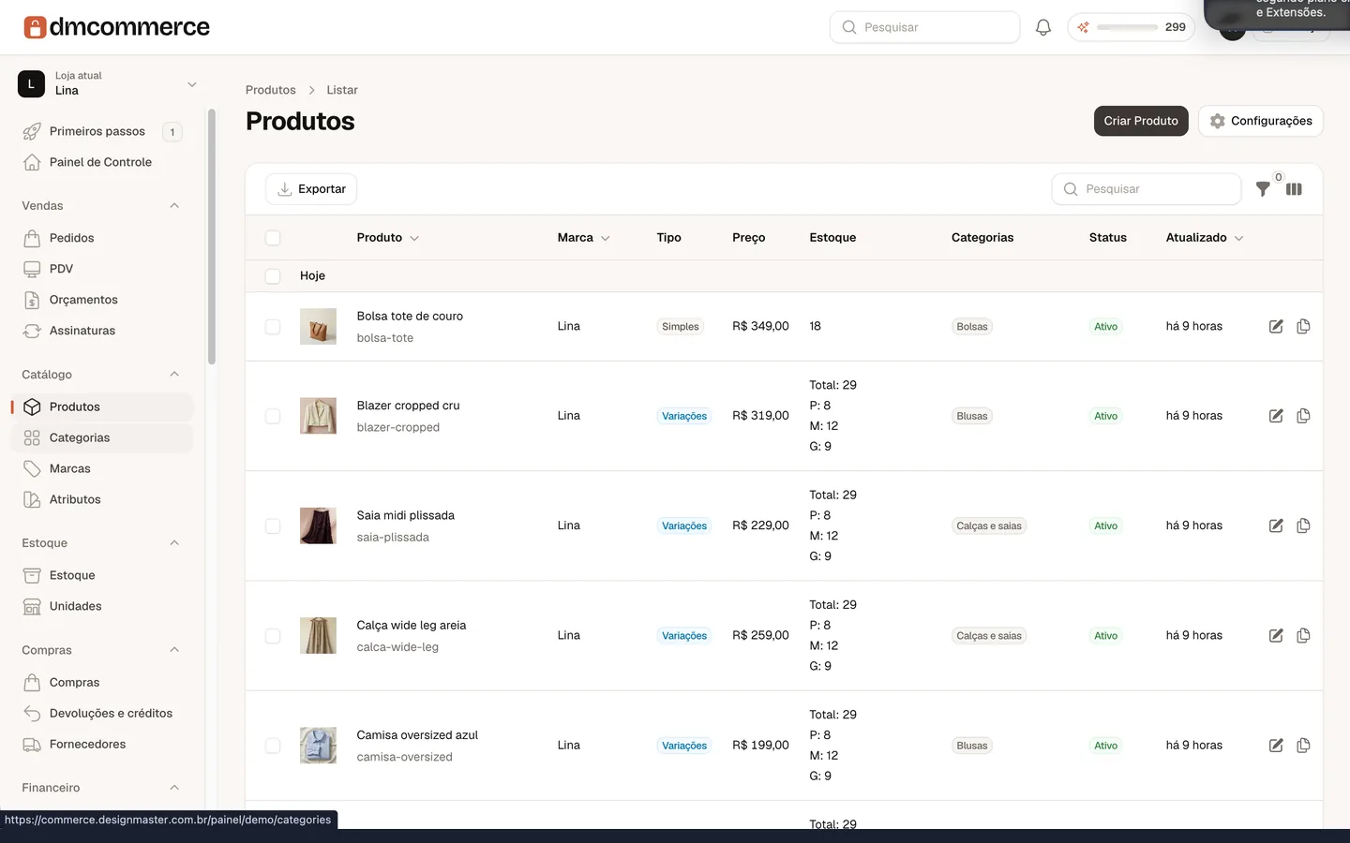
Task: Toggle table columns icon
Action: coord(1294,189)
